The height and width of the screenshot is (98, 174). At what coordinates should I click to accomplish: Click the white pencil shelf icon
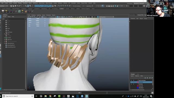[3, 11]
